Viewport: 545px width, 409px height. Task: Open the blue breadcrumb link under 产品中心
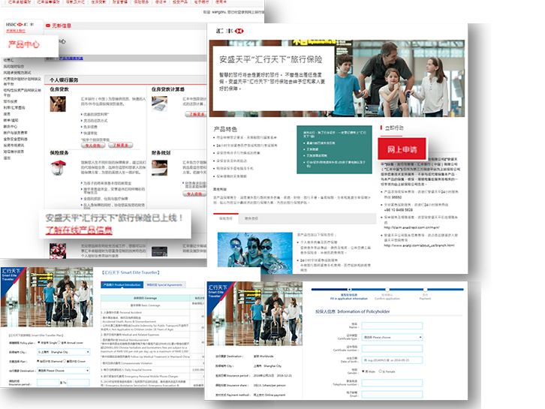click(71, 58)
